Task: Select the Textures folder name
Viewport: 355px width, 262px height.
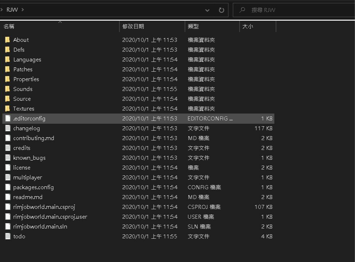Action: coord(24,108)
